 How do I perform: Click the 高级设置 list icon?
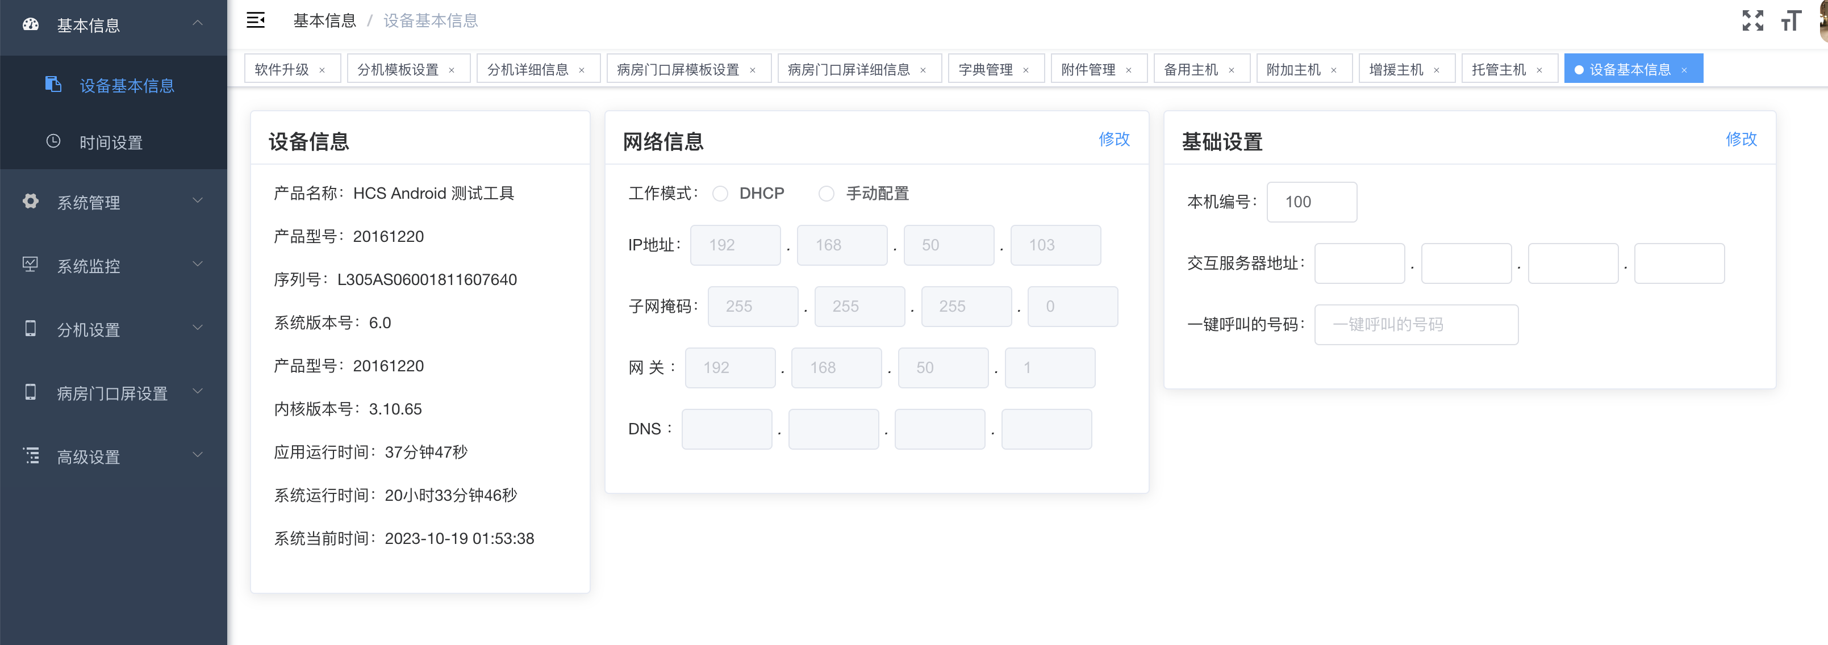(x=31, y=455)
